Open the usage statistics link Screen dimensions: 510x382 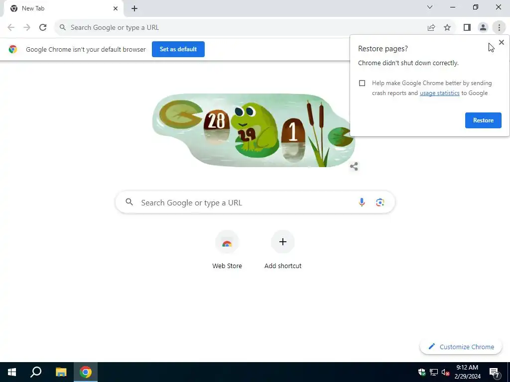coord(439,93)
